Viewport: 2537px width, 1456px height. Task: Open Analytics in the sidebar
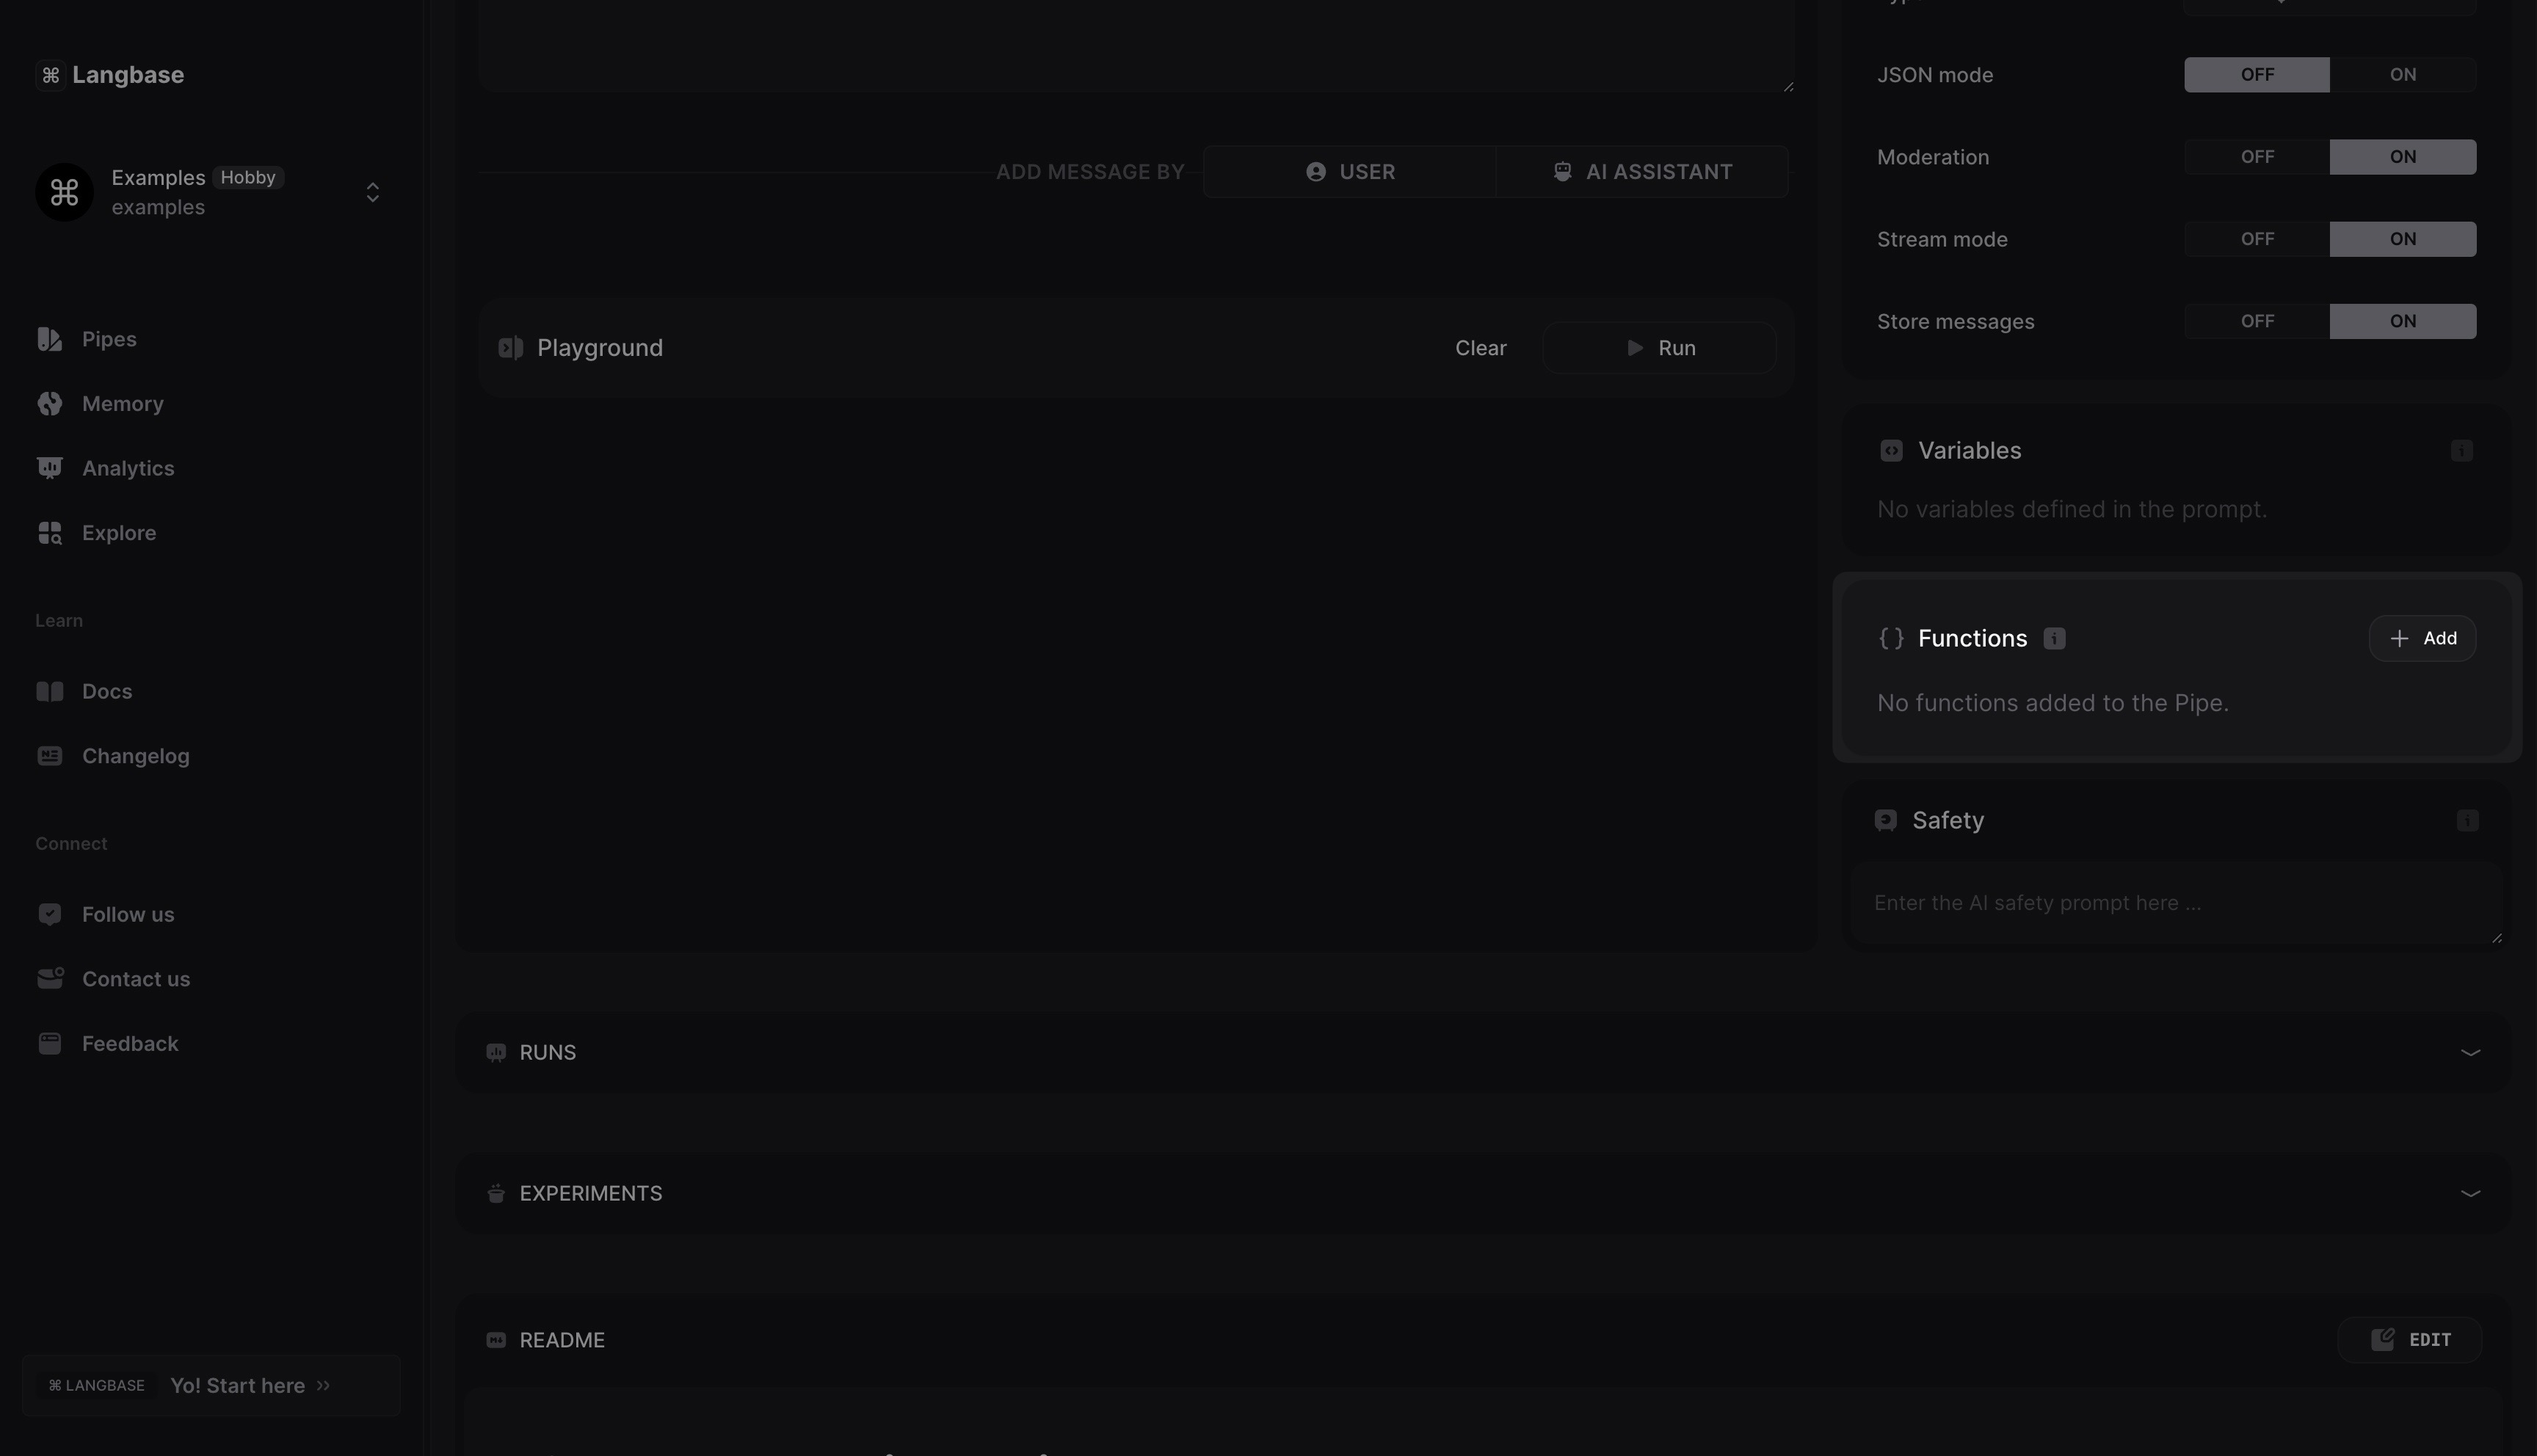pos(127,468)
